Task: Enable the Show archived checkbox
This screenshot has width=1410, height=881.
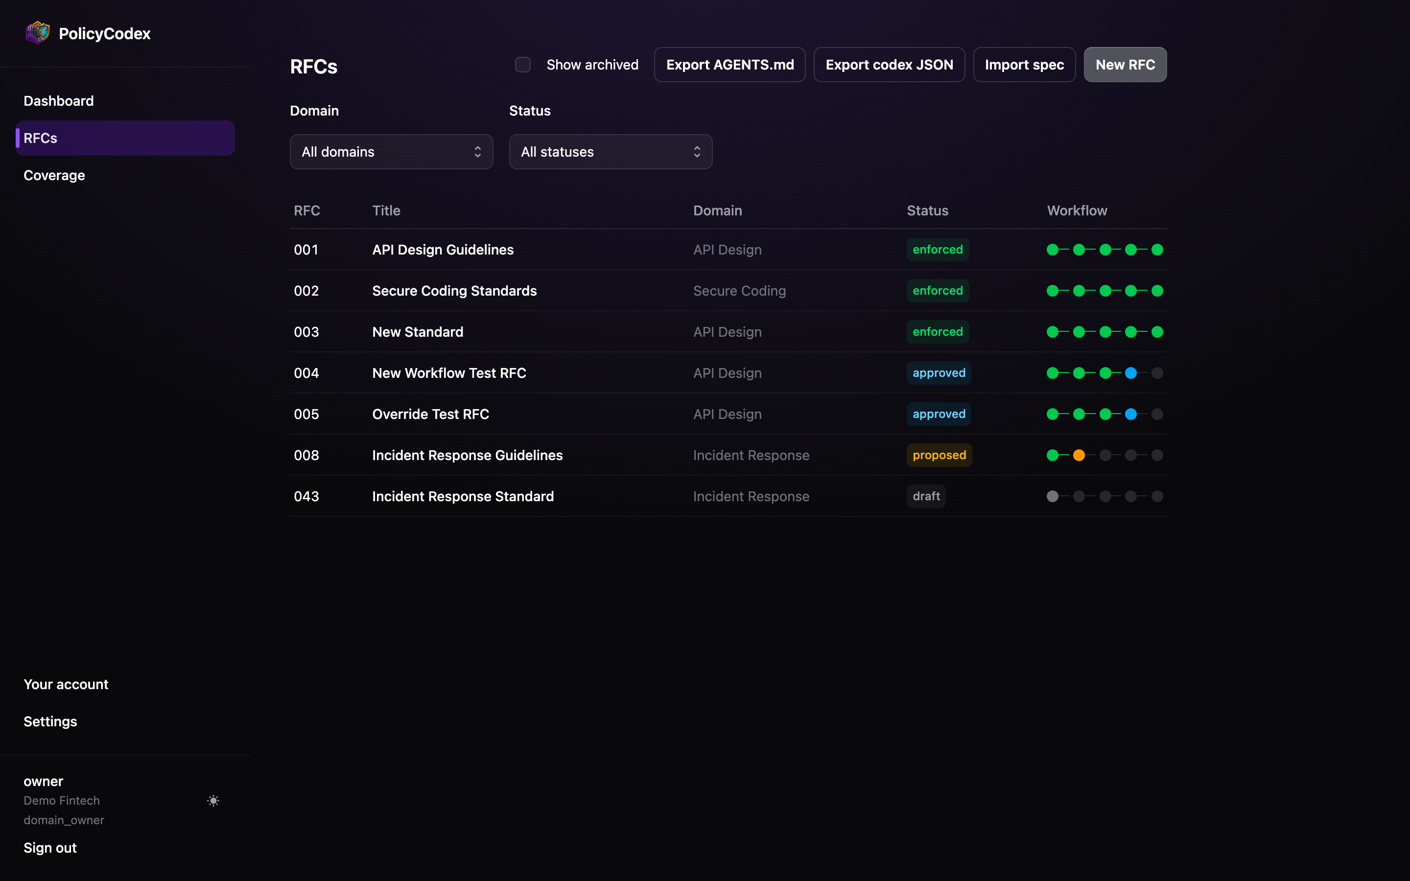Action: tap(523, 65)
